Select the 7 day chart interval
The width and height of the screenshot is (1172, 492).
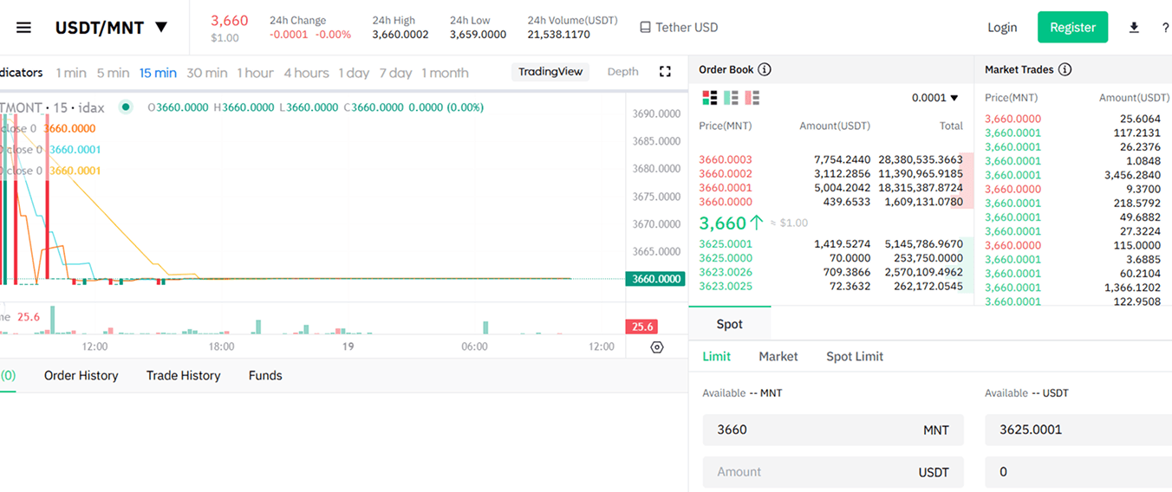(x=395, y=73)
